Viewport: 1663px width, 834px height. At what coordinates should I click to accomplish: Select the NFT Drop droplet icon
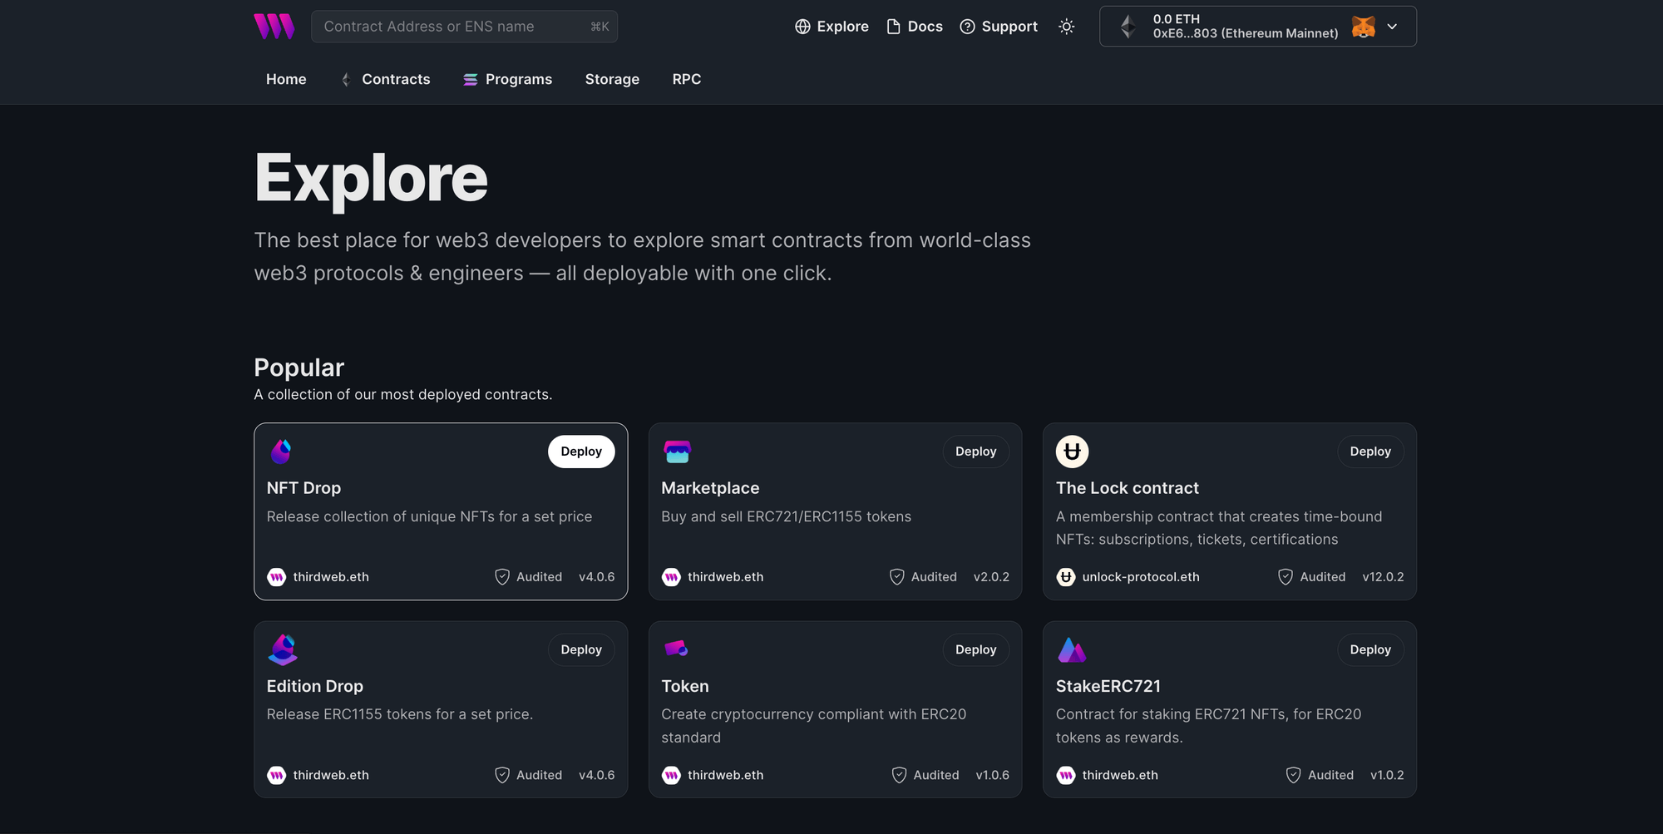pyautogui.click(x=281, y=451)
